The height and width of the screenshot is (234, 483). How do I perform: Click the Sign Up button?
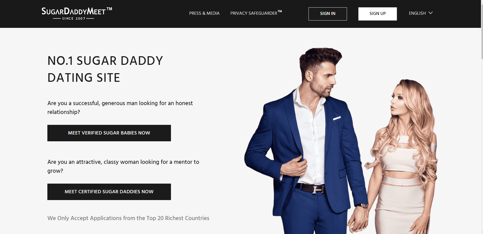click(x=377, y=14)
